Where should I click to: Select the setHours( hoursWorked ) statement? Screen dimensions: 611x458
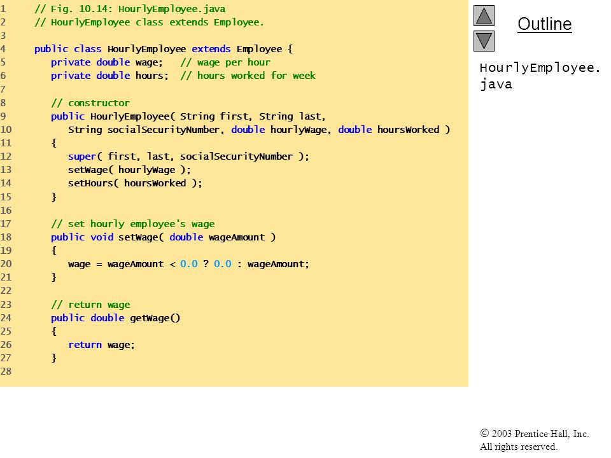click(x=135, y=183)
